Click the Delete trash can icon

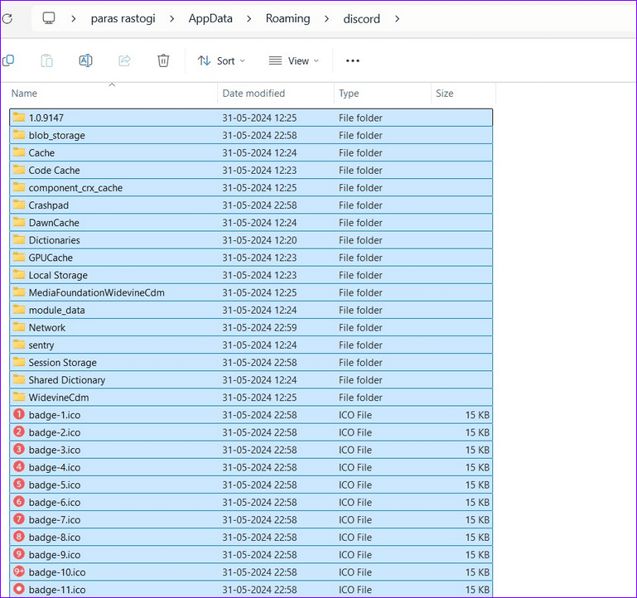pyautogui.click(x=163, y=61)
